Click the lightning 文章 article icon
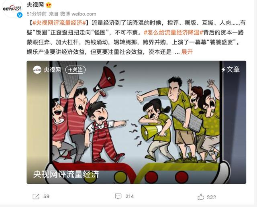This screenshot has height=207, width=257. coord(230,69)
